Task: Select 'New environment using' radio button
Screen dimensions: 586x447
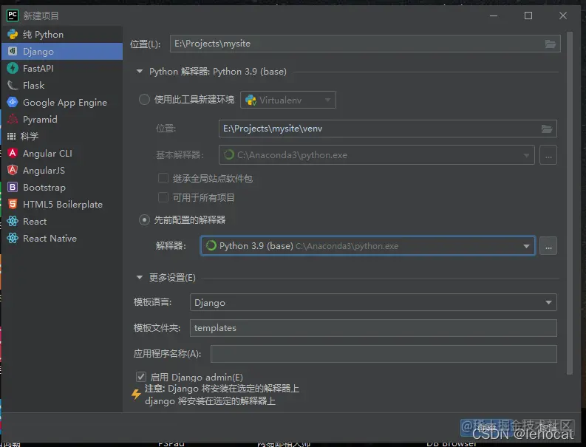Action: point(144,100)
